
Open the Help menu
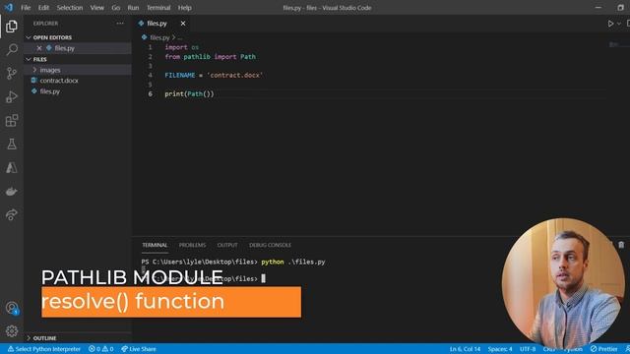pos(184,8)
